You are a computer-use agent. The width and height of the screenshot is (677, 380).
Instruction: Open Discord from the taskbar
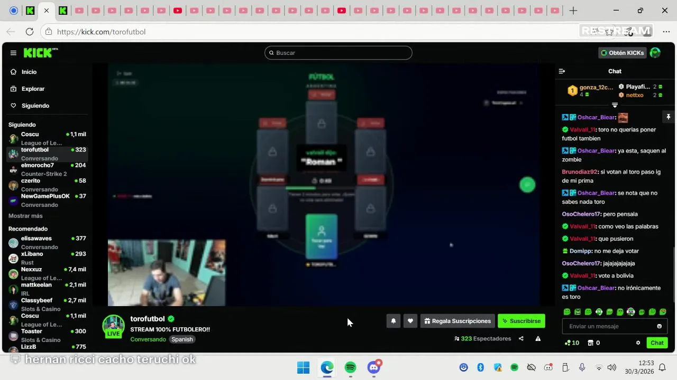click(x=374, y=367)
